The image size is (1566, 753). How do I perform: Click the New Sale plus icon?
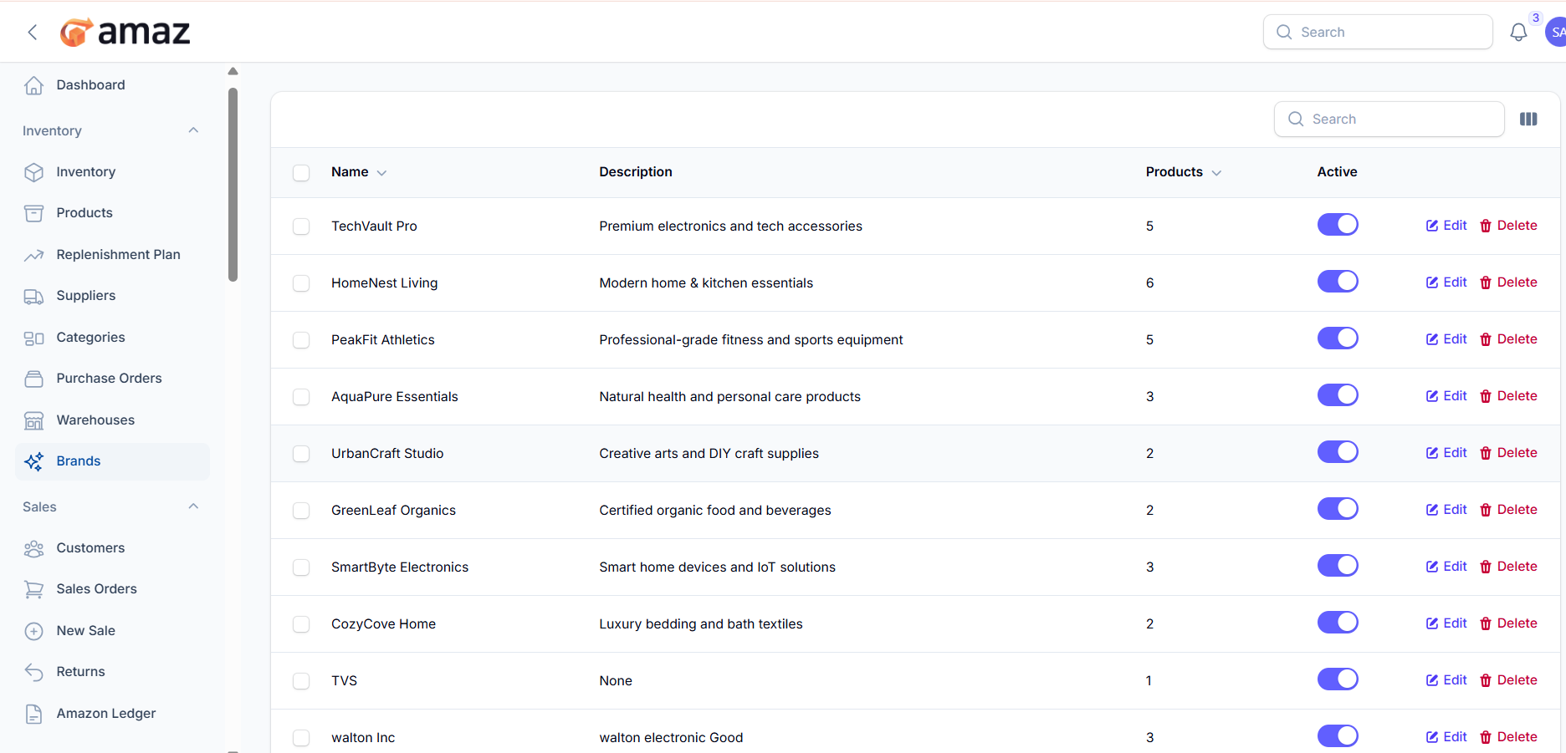33,631
